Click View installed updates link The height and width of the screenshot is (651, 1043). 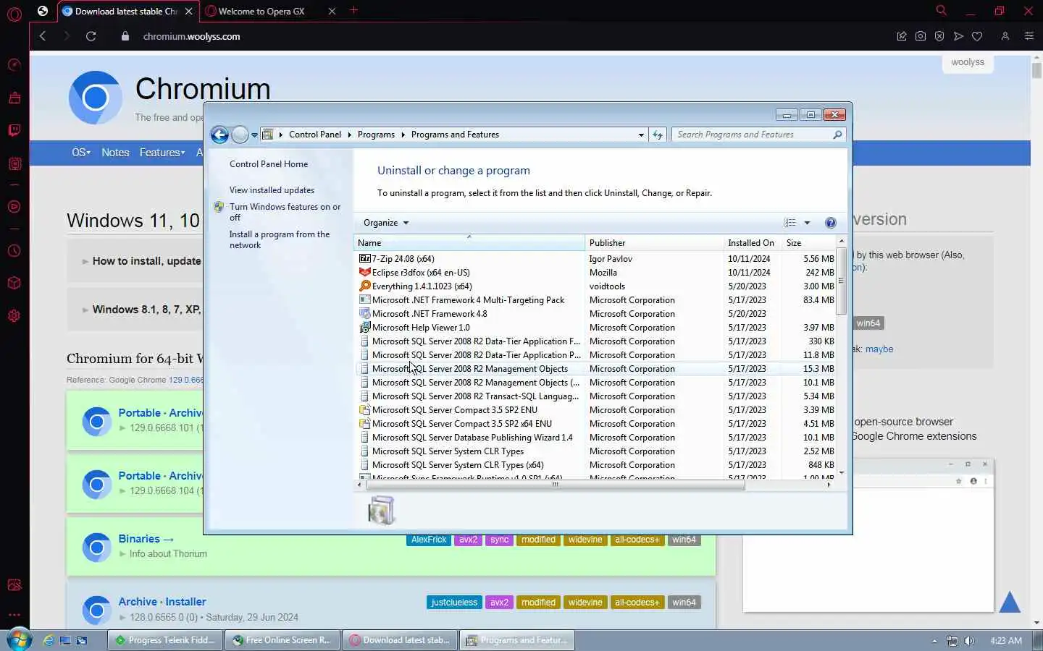pyautogui.click(x=272, y=190)
